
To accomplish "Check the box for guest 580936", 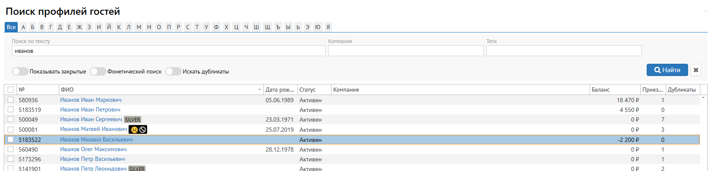I will click(x=11, y=100).
